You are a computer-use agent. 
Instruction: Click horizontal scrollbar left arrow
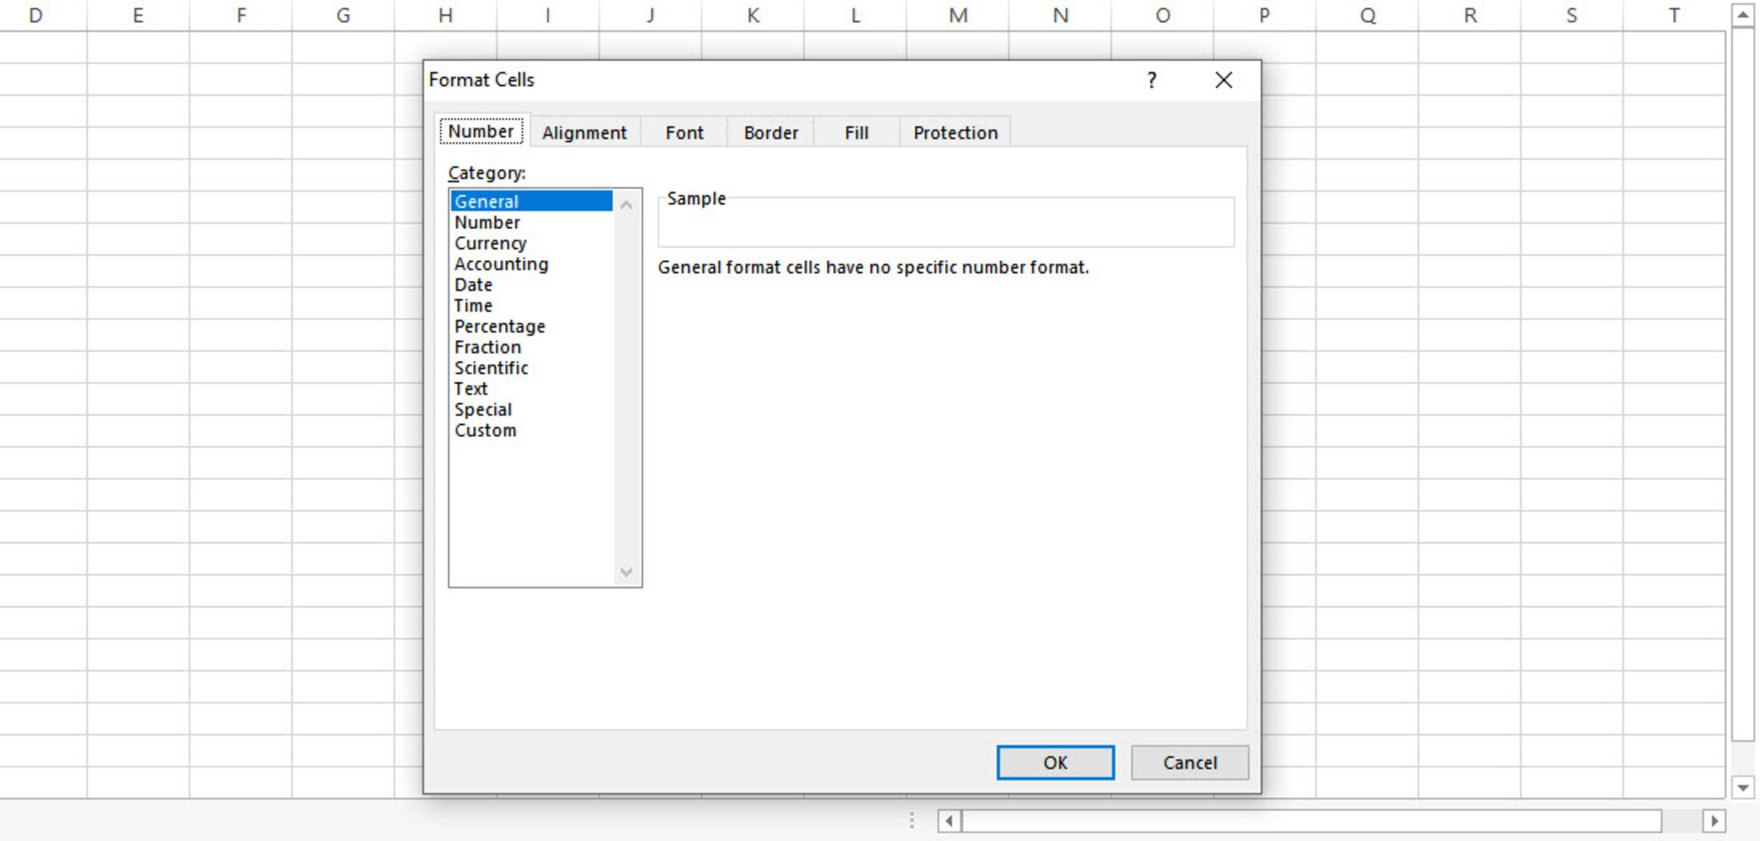[x=949, y=821]
